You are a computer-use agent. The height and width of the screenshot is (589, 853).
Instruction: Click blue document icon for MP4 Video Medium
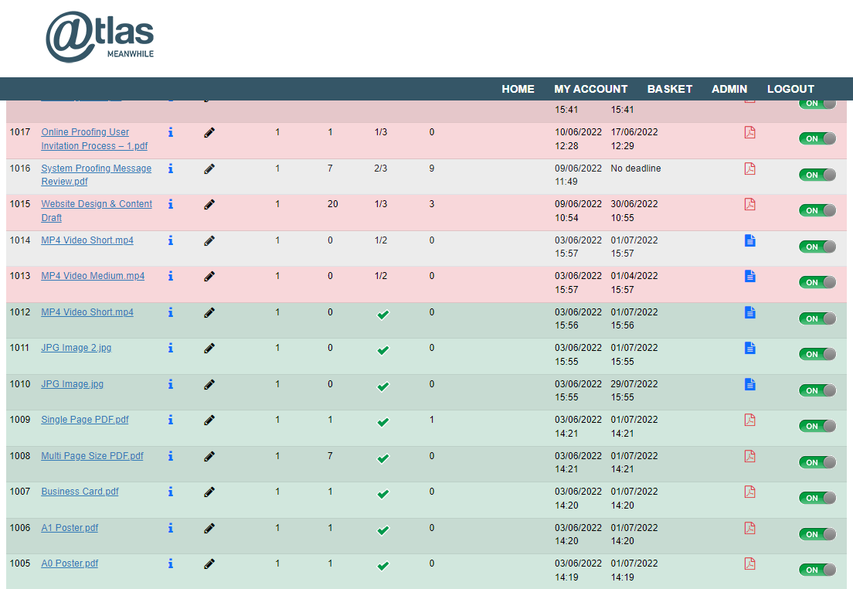pyautogui.click(x=749, y=276)
